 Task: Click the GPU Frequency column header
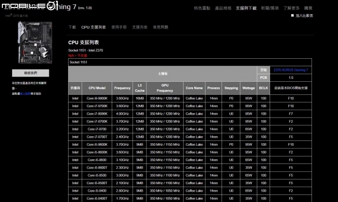(165, 88)
